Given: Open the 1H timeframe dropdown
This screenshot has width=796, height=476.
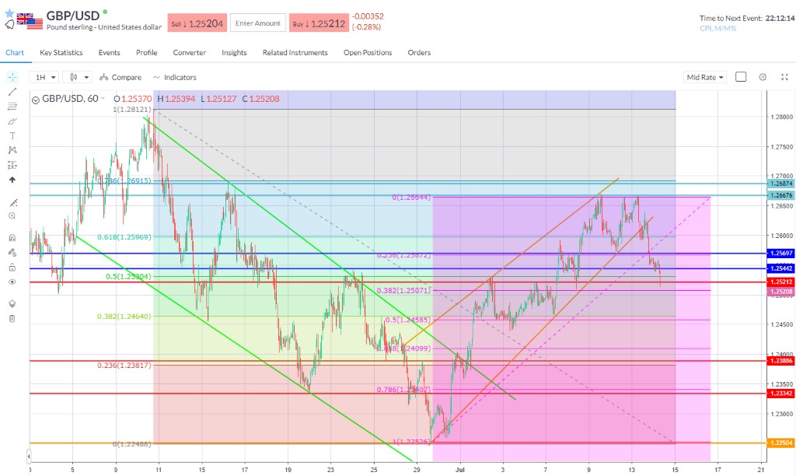Looking at the screenshot, I should click(x=44, y=77).
